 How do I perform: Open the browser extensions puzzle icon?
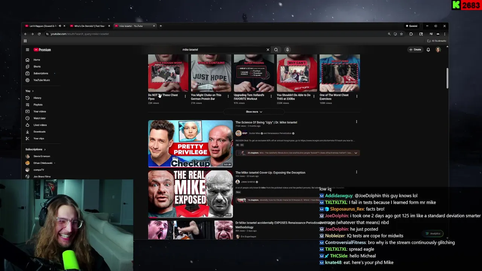(411, 34)
